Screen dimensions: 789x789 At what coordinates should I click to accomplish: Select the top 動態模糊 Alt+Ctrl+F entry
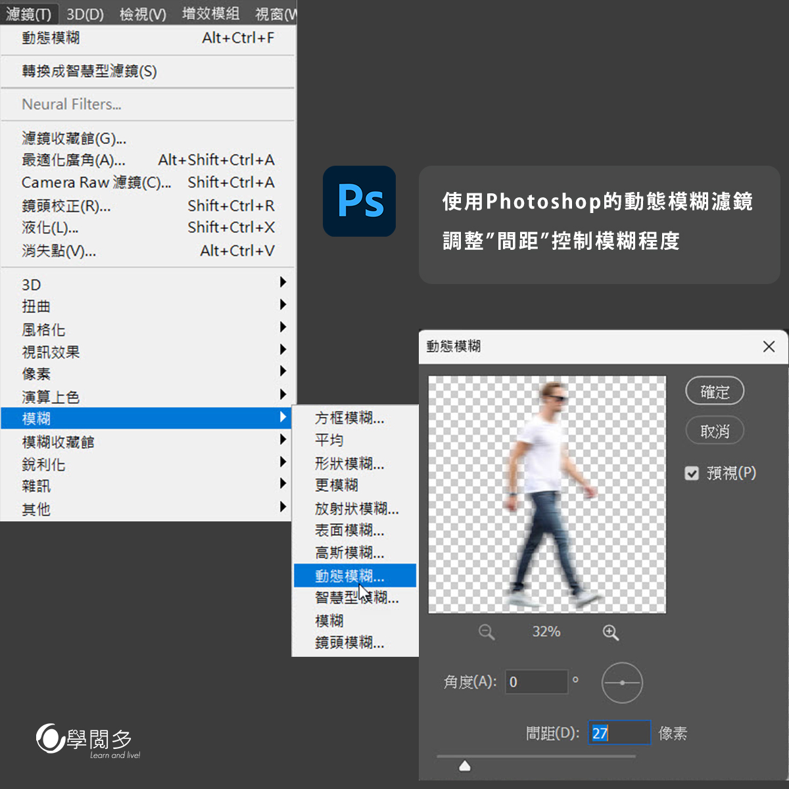(x=148, y=38)
